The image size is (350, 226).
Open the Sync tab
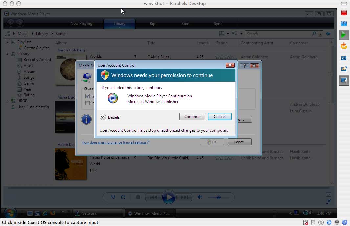218,23
